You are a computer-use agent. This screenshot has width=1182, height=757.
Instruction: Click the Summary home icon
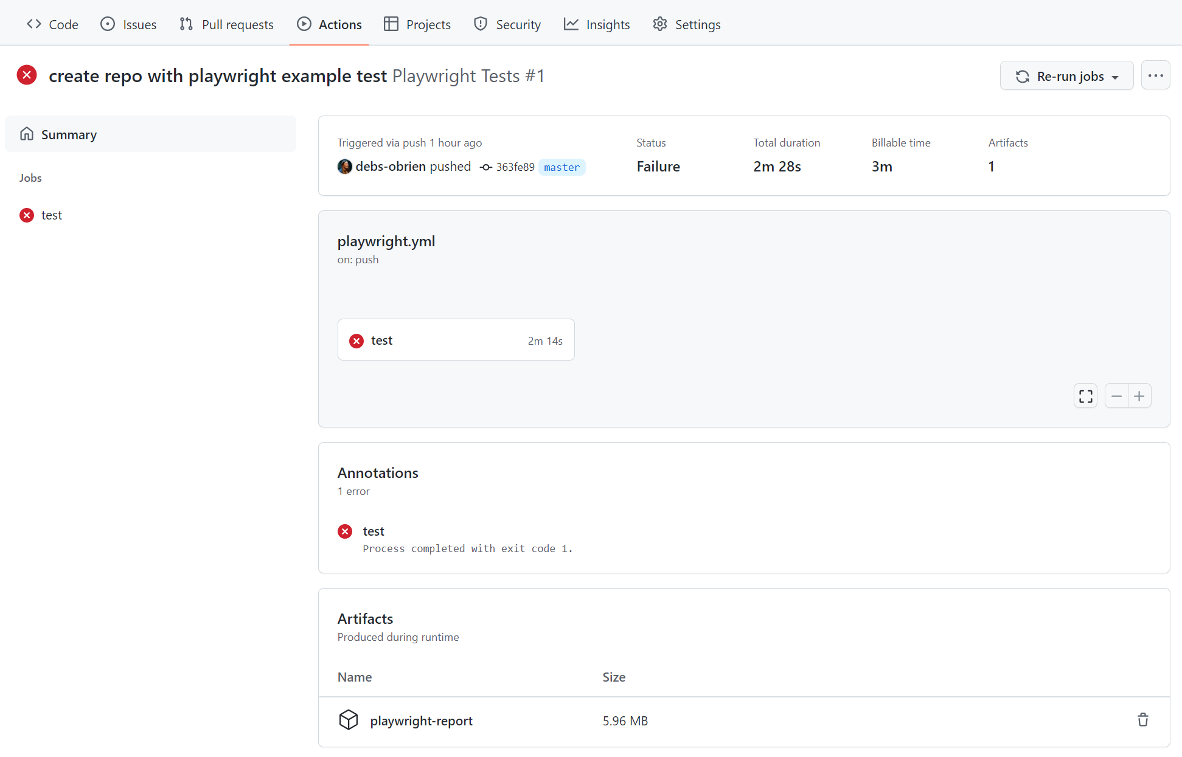(x=27, y=134)
